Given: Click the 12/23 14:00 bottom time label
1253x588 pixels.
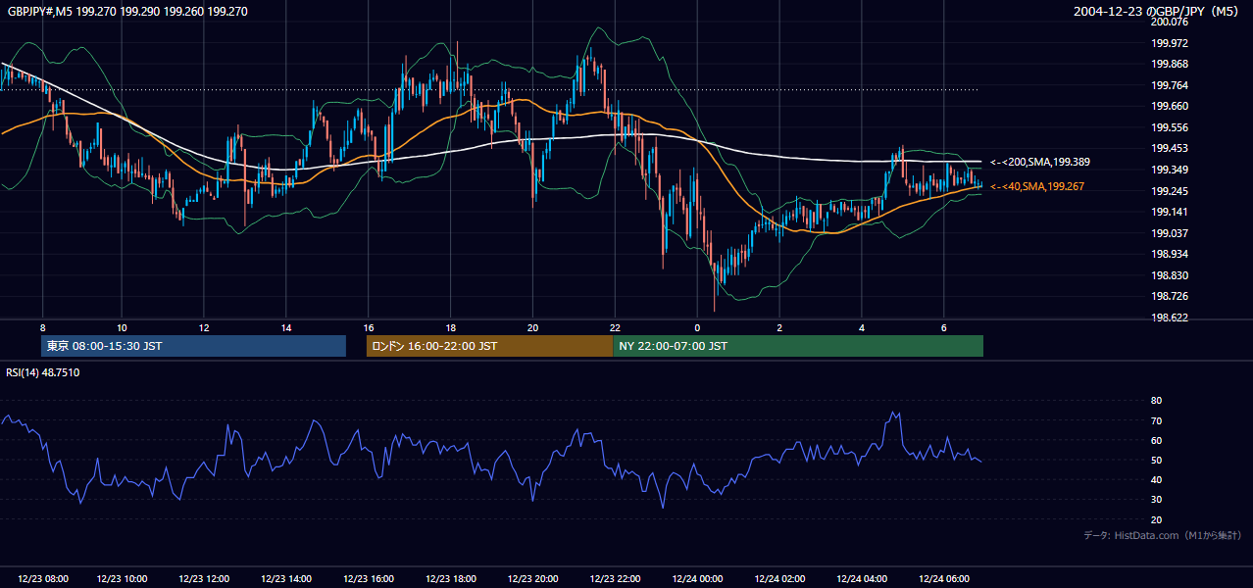Looking at the screenshot, I should pos(287,578).
